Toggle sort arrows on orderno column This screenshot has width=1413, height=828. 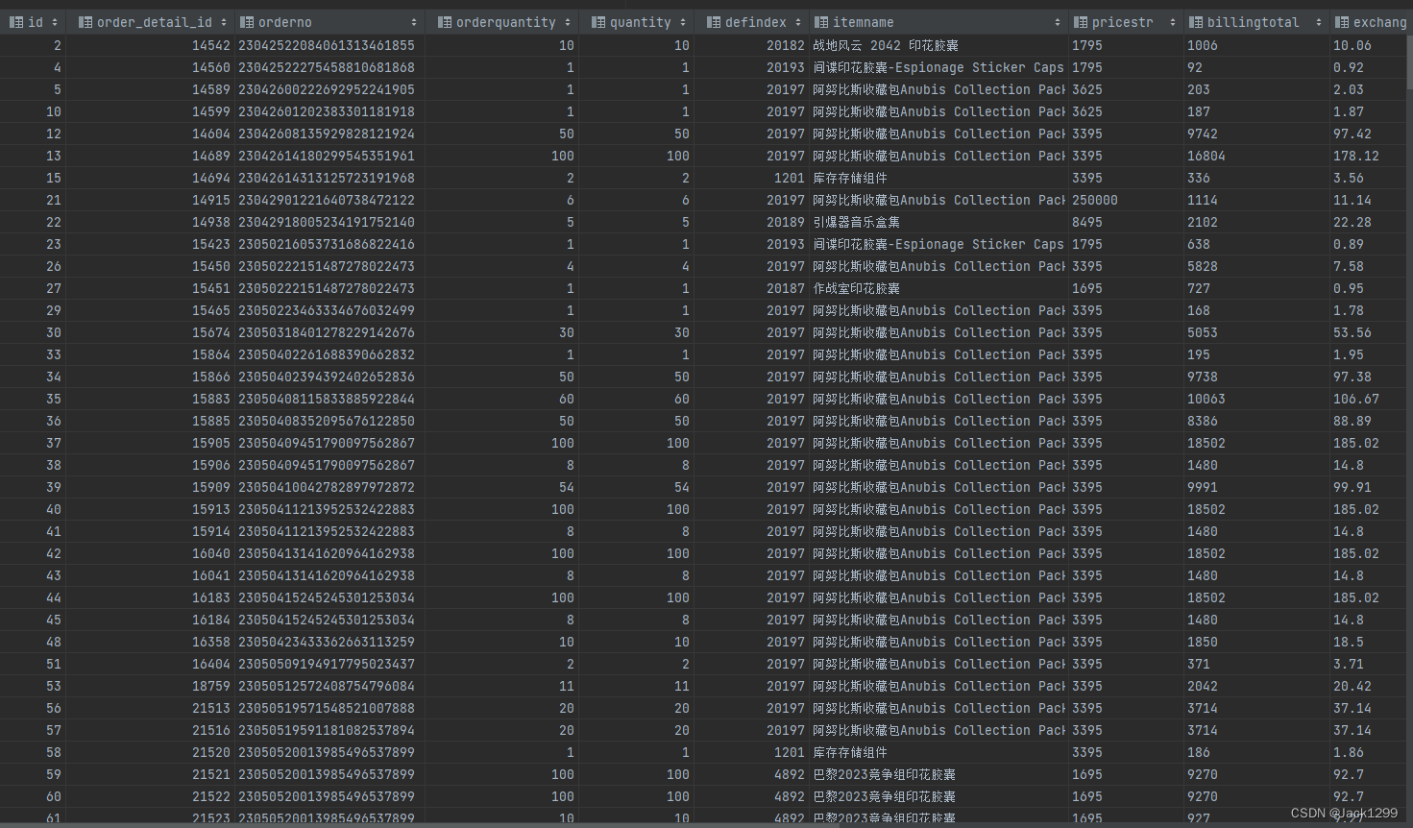click(414, 22)
